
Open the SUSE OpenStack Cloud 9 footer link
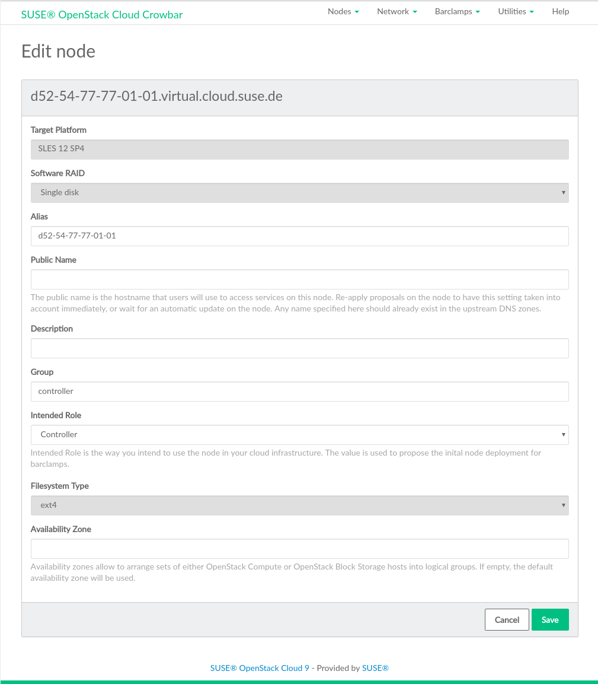pyautogui.click(x=260, y=668)
